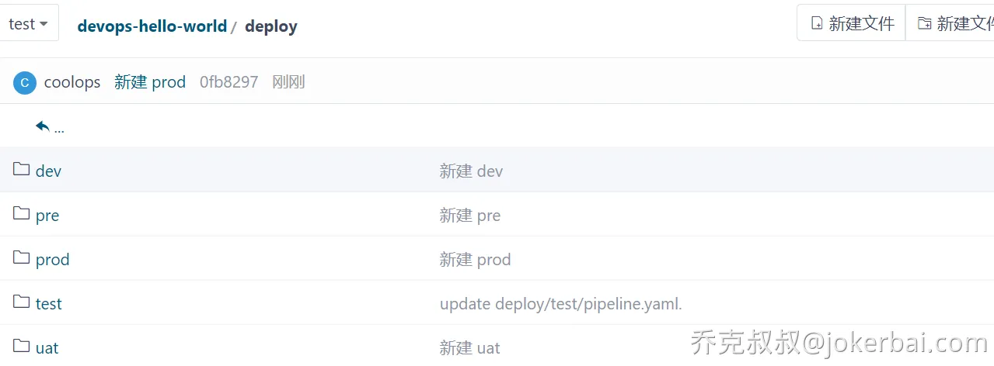994x366 pixels.
Task: Click the coolops user avatar
Action: [25, 82]
